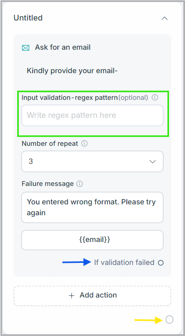Select the {{email}} variable field

(x=92, y=240)
